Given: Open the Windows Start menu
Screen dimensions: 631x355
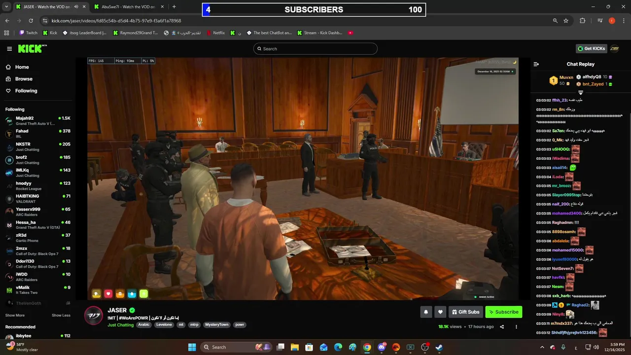Looking at the screenshot, I should click(192, 347).
